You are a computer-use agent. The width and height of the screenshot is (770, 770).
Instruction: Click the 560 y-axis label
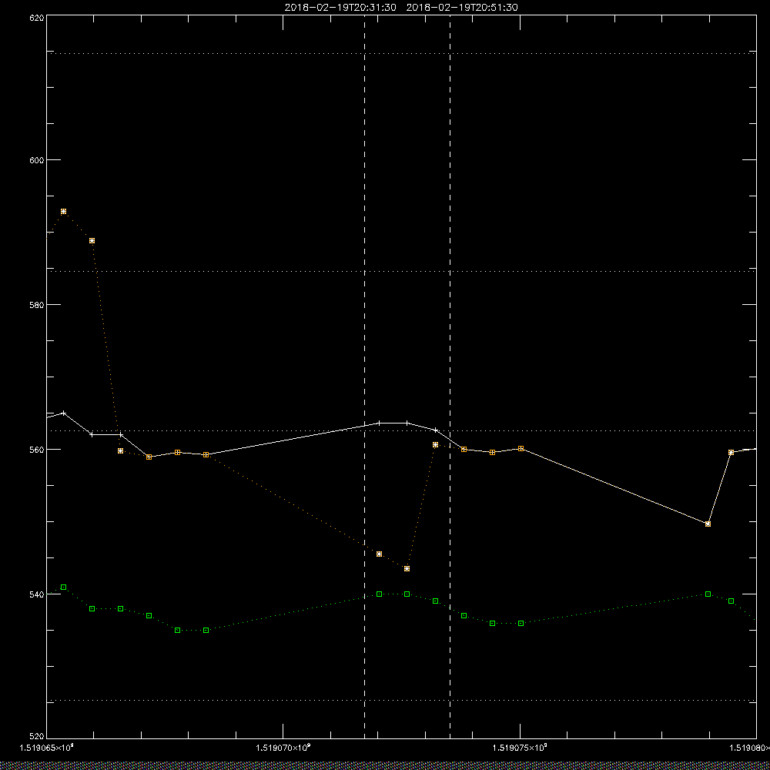[x=37, y=450]
